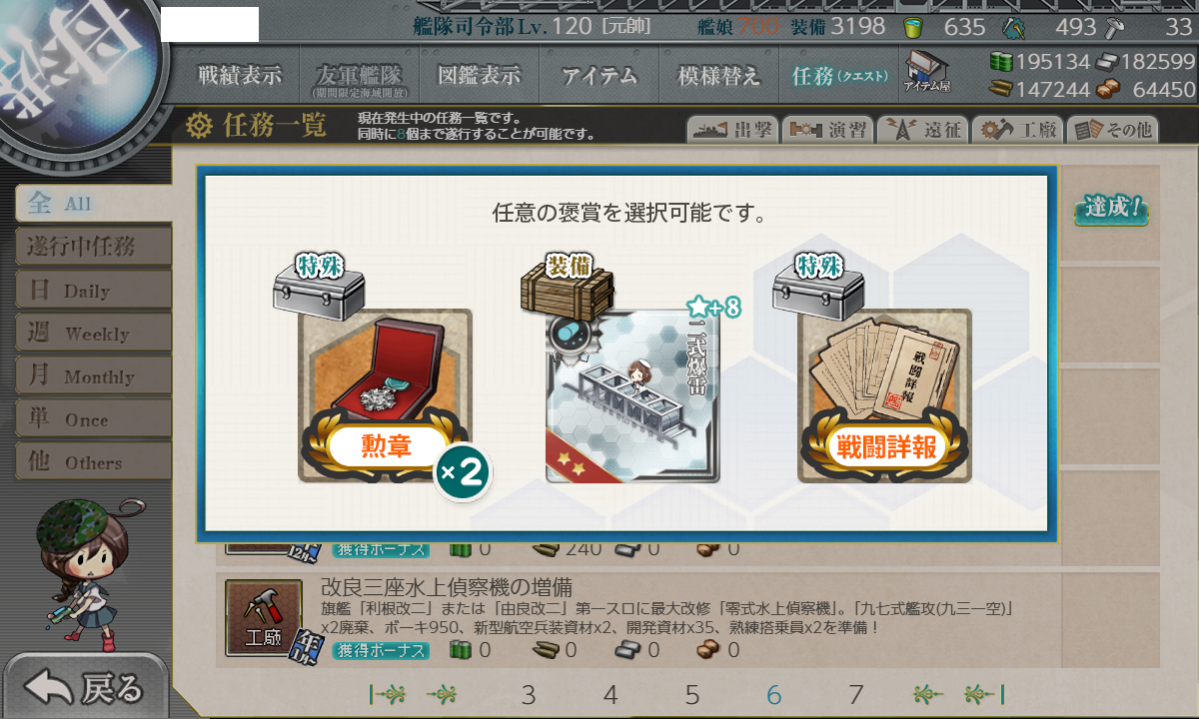Choose the 二式爆雷 equipment card reward
The image size is (1199, 719).
tap(632, 396)
